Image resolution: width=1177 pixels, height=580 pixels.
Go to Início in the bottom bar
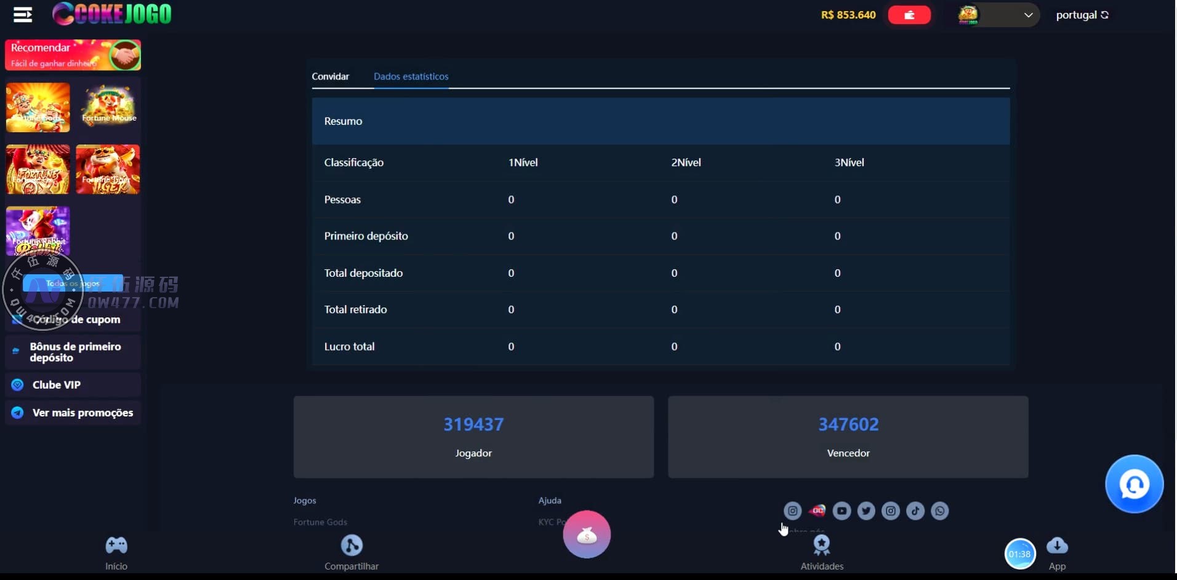pyautogui.click(x=116, y=552)
